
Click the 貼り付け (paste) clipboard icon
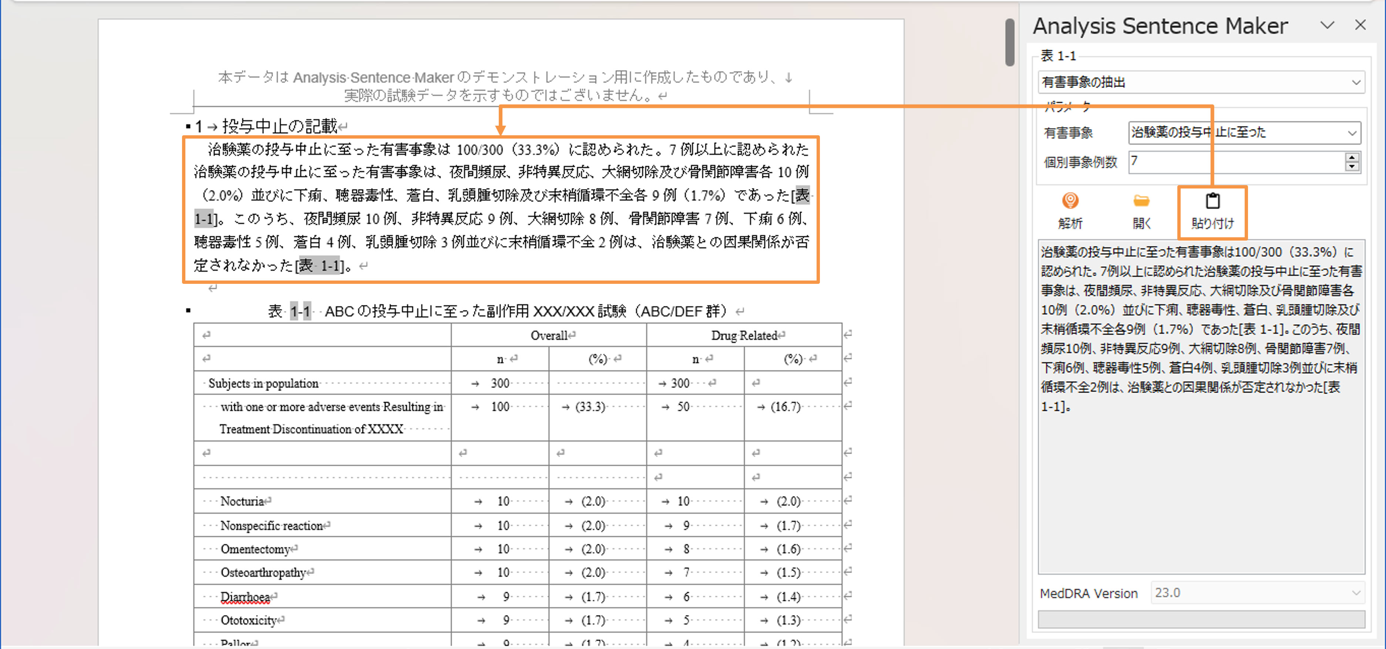(x=1212, y=201)
